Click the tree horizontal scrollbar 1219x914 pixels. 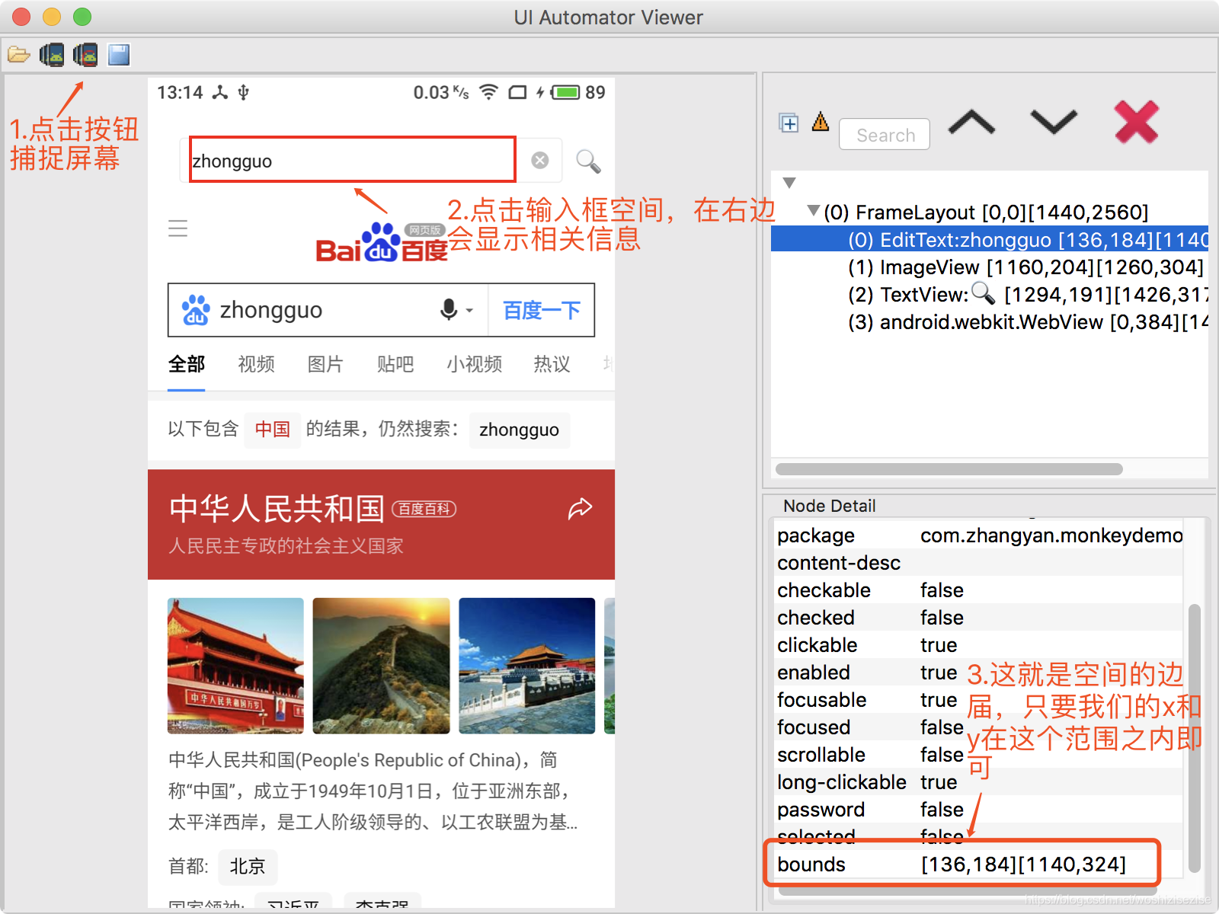949,469
